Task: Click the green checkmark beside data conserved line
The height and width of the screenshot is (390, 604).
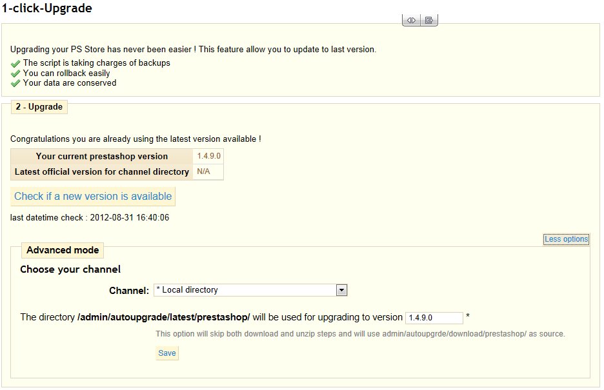Action: coord(15,83)
